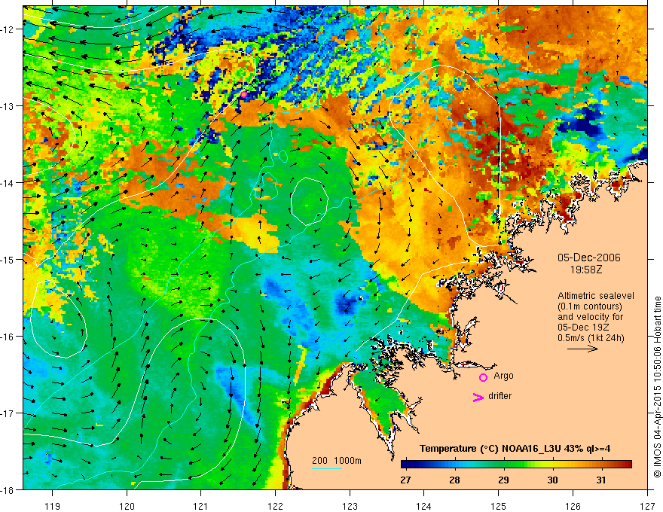Image resolution: width=663 pixels, height=512 pixels.
Task: Click the cyan 200 1000m isobath legend line
Action: [327, 468]
